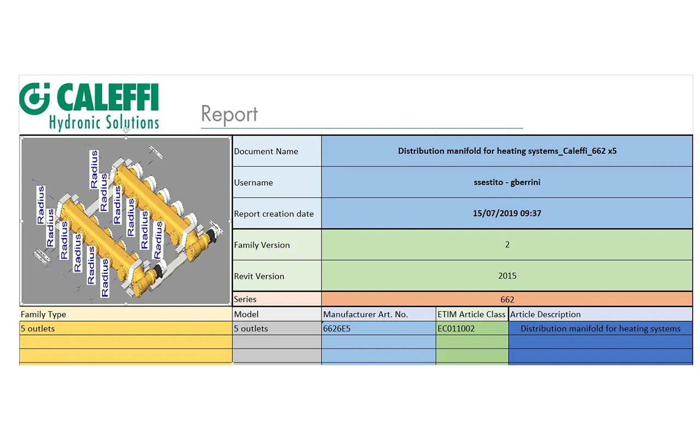Select the dark blue Distribution manifold for heating systems cell
Viewport: 700px width, 437px height.
pos(600,328)
